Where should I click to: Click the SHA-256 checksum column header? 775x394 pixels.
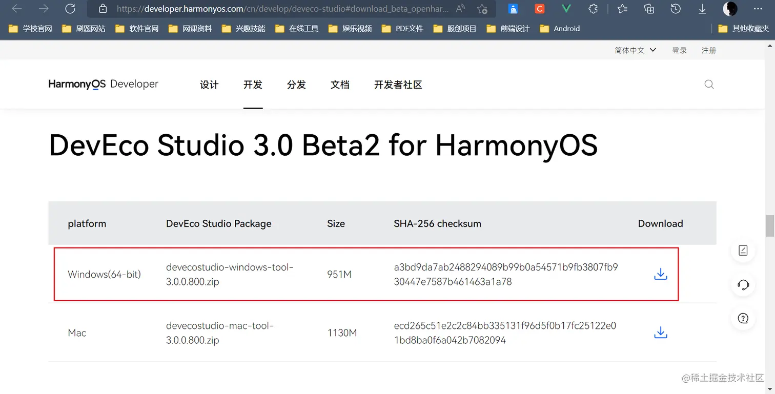click(437, 223)
